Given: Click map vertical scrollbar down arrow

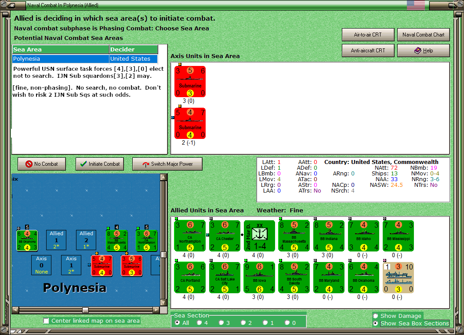Looking at the screenshot, I should click(x=163, y=303).
